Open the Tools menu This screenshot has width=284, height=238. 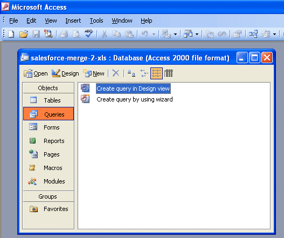[x=96, y=21]
